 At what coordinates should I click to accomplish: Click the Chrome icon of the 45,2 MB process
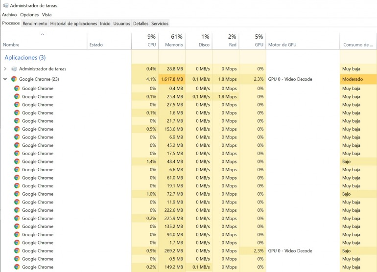[x=17, y=145]
